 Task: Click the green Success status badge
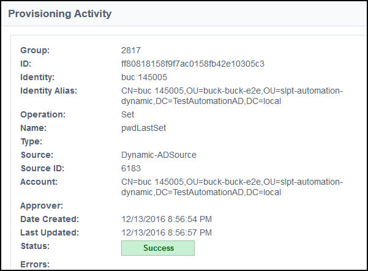pyautogui.click(x=158, y=248)
